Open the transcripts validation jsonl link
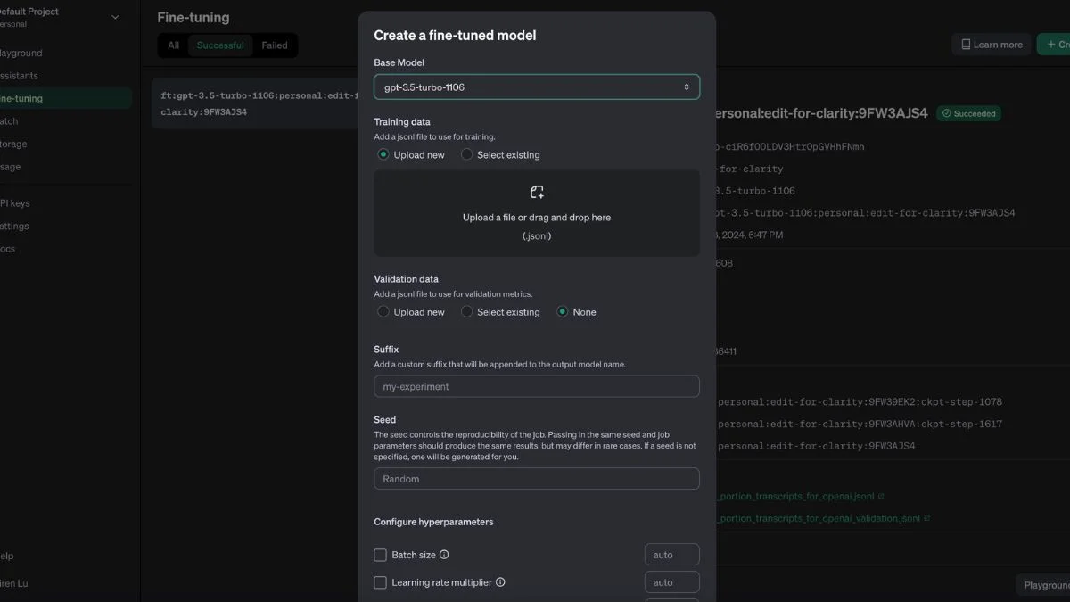Screen dimensions: 1070x602 (x=819, y=518)
